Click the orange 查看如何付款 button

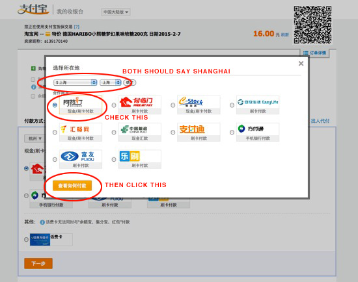click(x=72, y=186)
